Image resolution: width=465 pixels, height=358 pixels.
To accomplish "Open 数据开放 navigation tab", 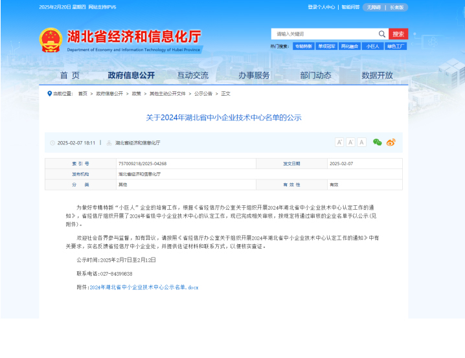I will 377,75.
